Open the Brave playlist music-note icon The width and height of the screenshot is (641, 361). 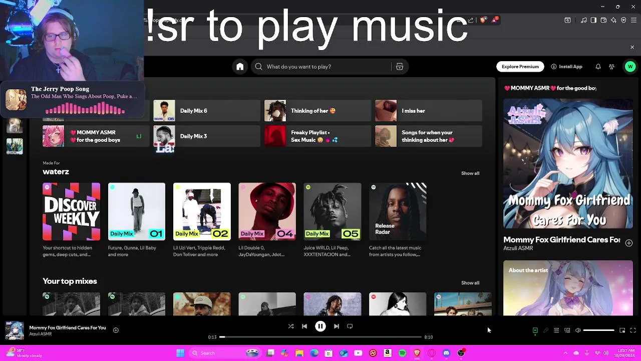click(583, 20)
